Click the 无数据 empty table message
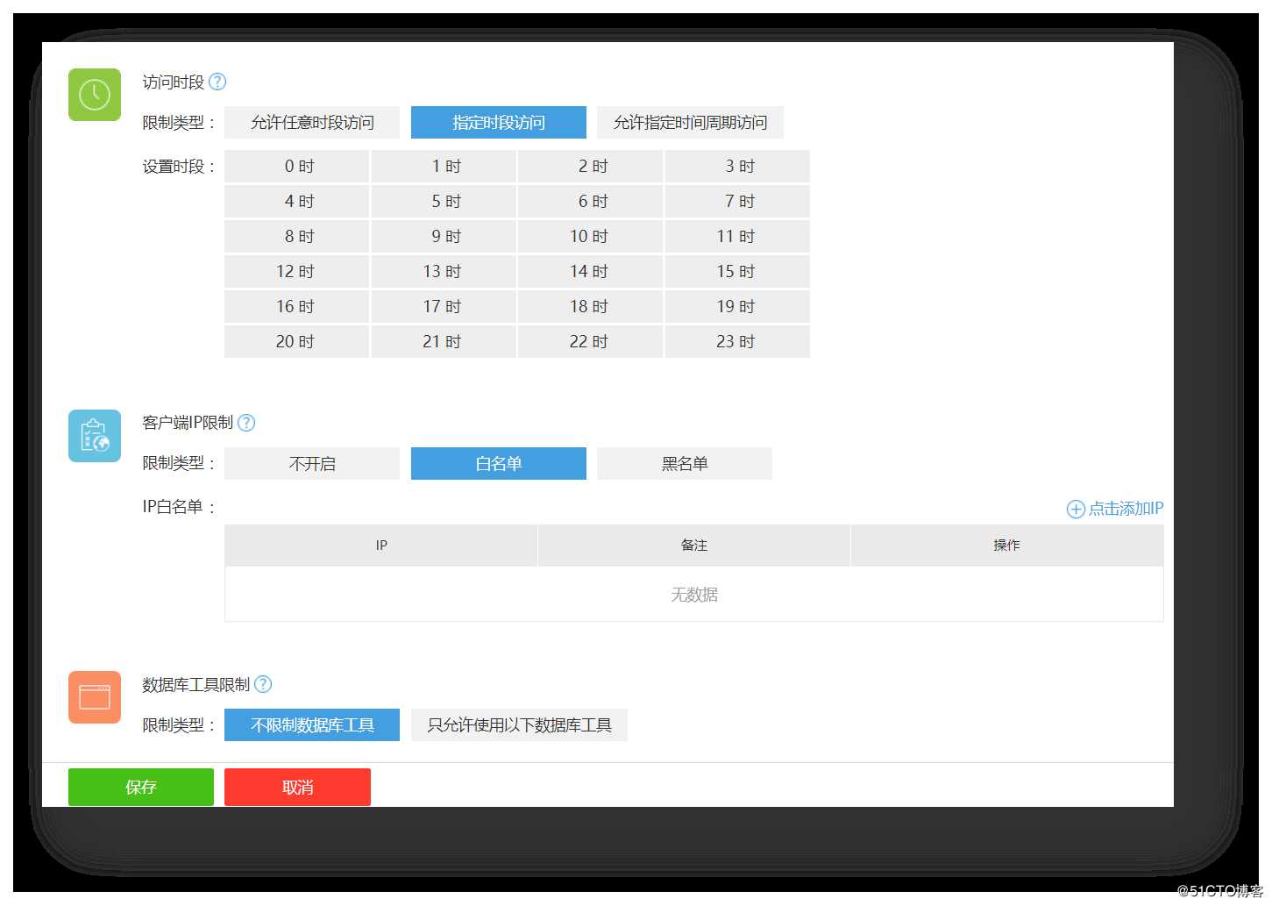Screen dimensions: 1272x906 [x=694, y=595]
